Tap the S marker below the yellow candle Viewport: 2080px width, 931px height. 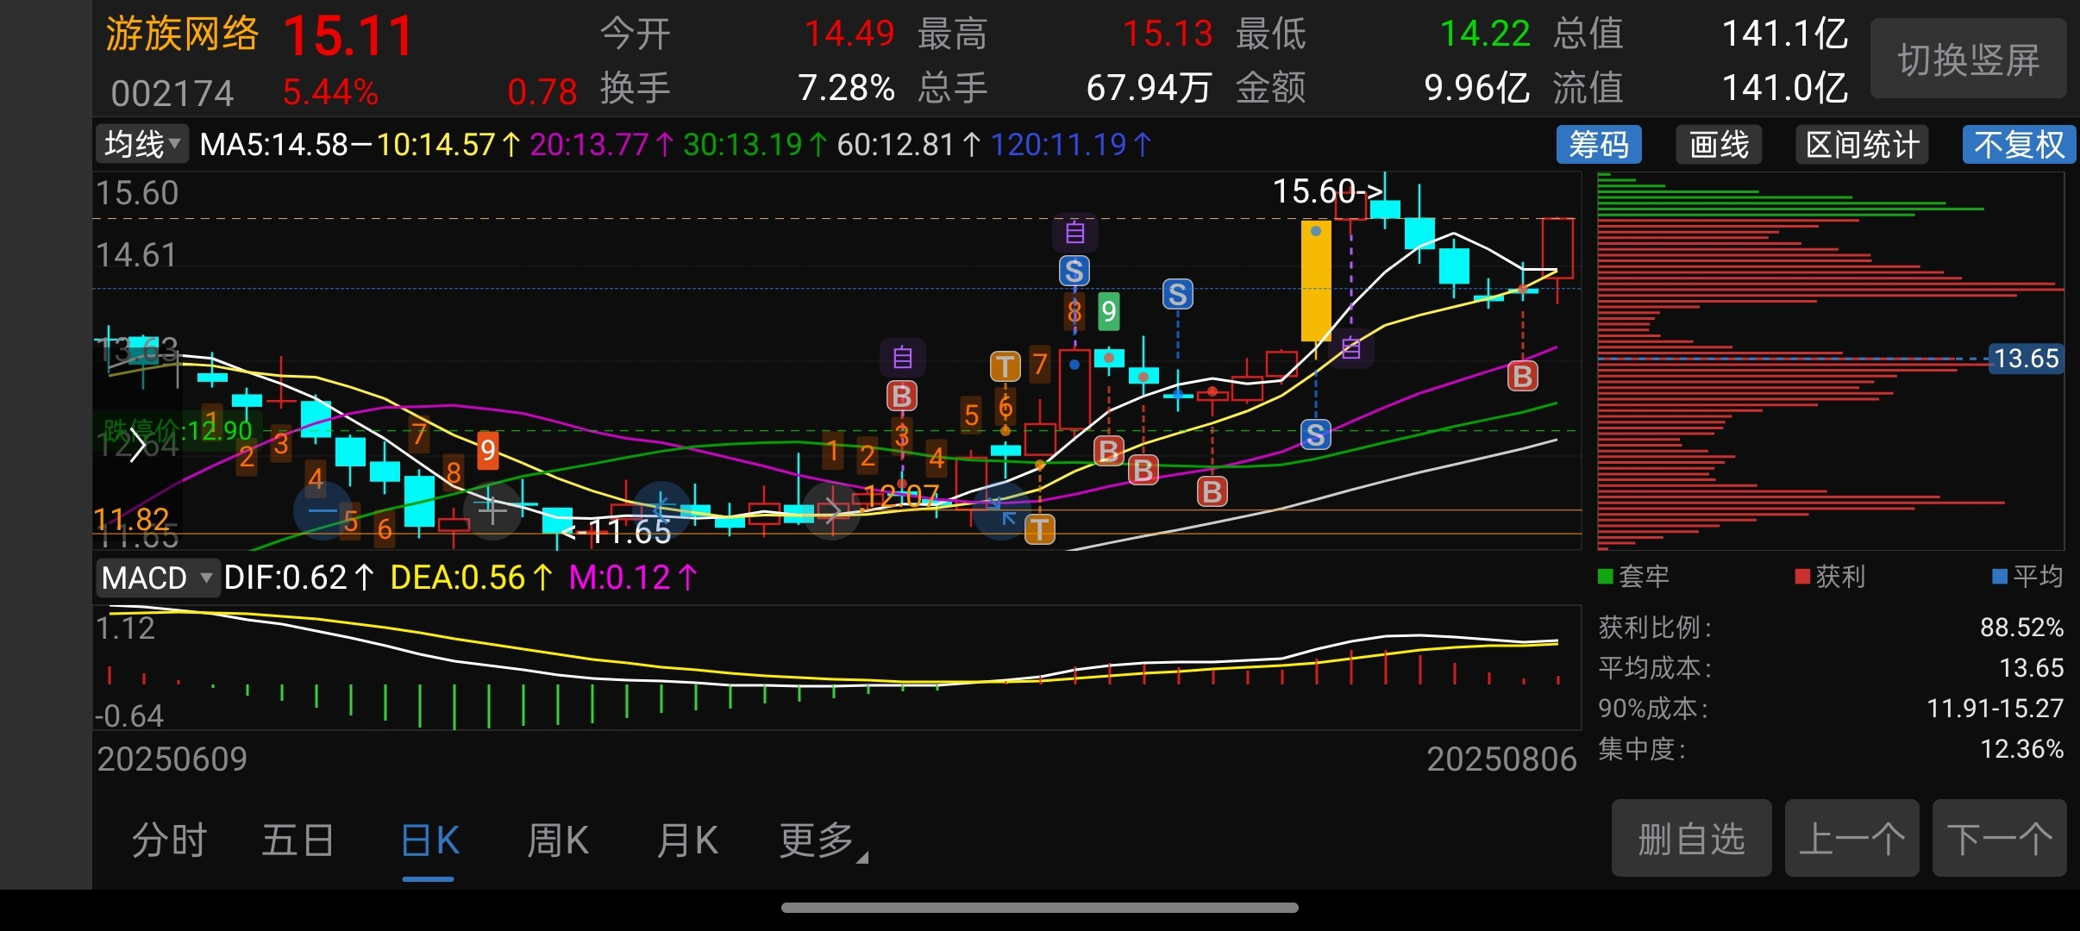(x=1315, y=434)
